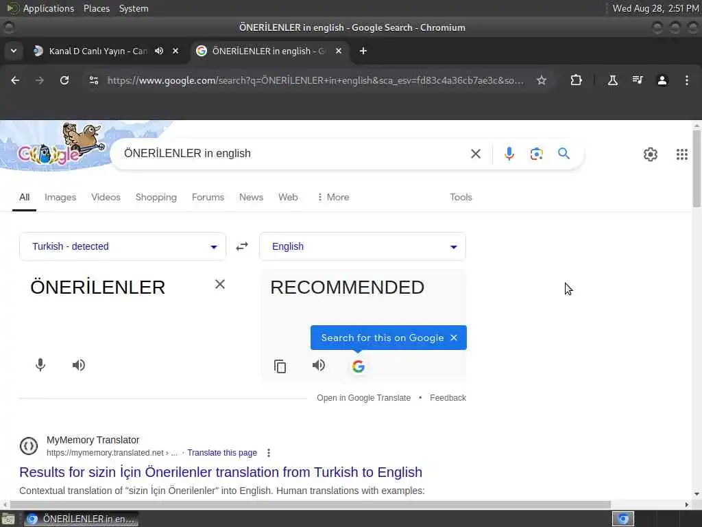Clear the Google search box text
Image resolution: width=702 pixels, height=527 pixels.
pyautogui.click(x=476, y=154)
